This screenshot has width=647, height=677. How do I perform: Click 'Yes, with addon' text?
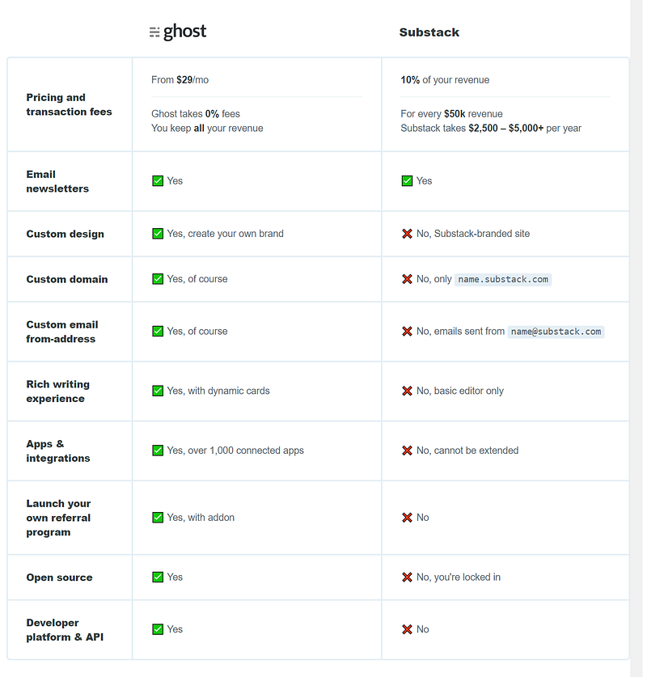click(201, 517)
